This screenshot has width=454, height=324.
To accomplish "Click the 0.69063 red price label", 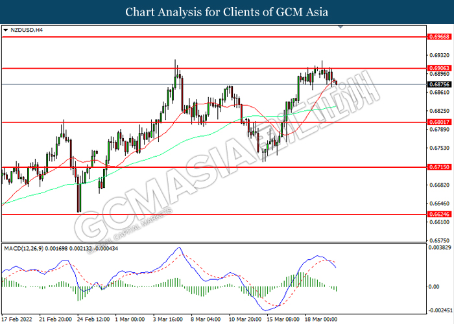I will 439,68.
